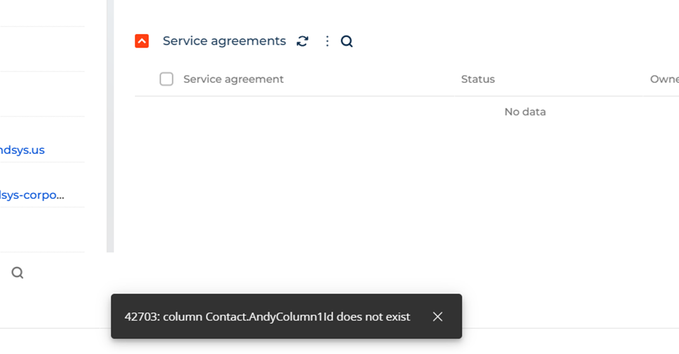Click the magnifier icon in left panel
Image resolution: width=679 pixels, height=354 pixels.
(x=17, y=272)
